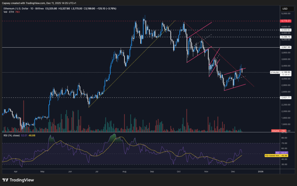Click the 70.00 level on RSI scale
This screenshot has height=186, width=297.
(285, 143)
